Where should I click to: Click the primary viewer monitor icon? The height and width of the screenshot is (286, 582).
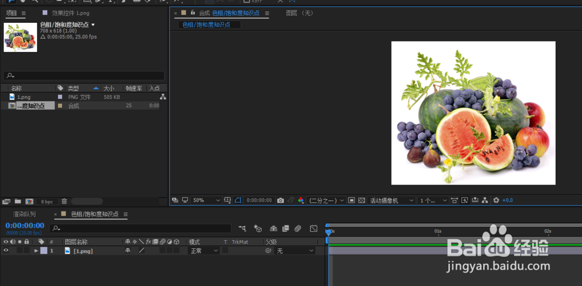(x=185, y=200)
